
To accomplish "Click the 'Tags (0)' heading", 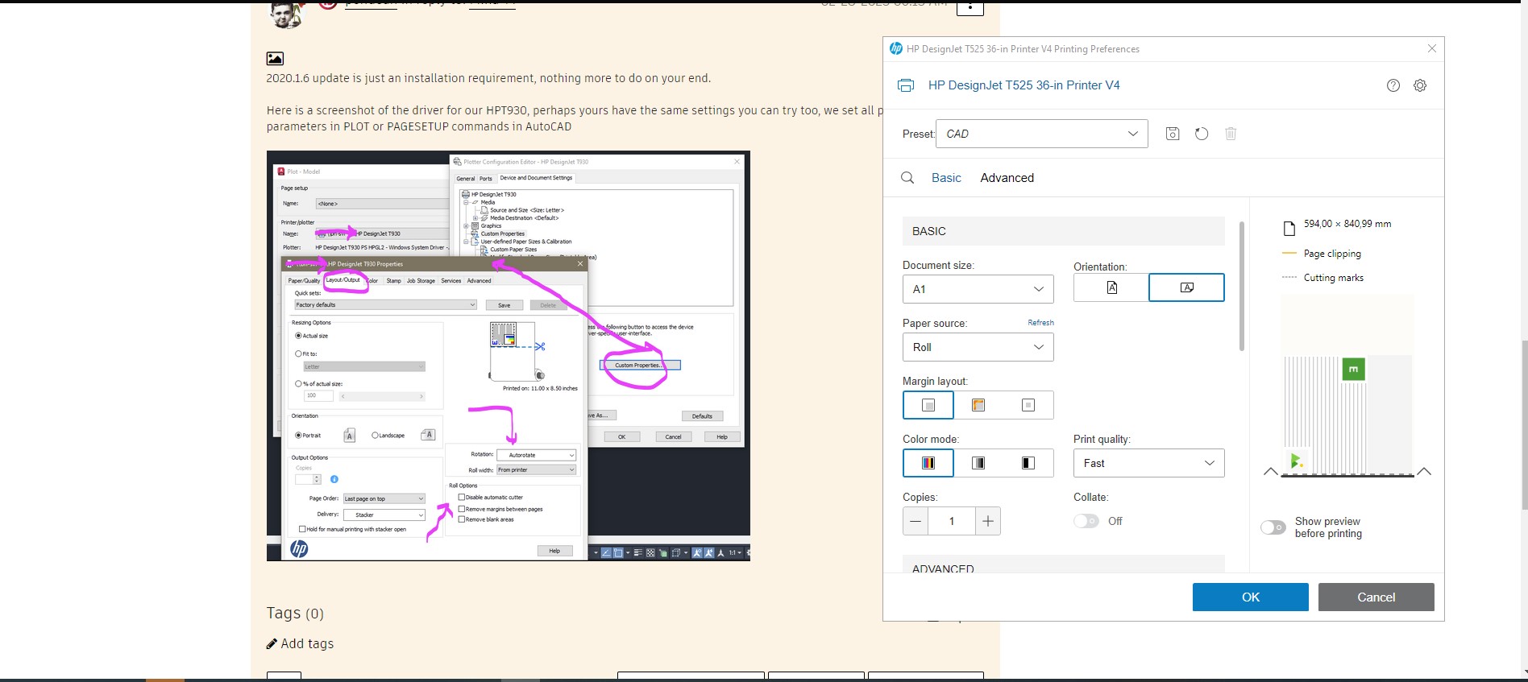I will point(295,614).
